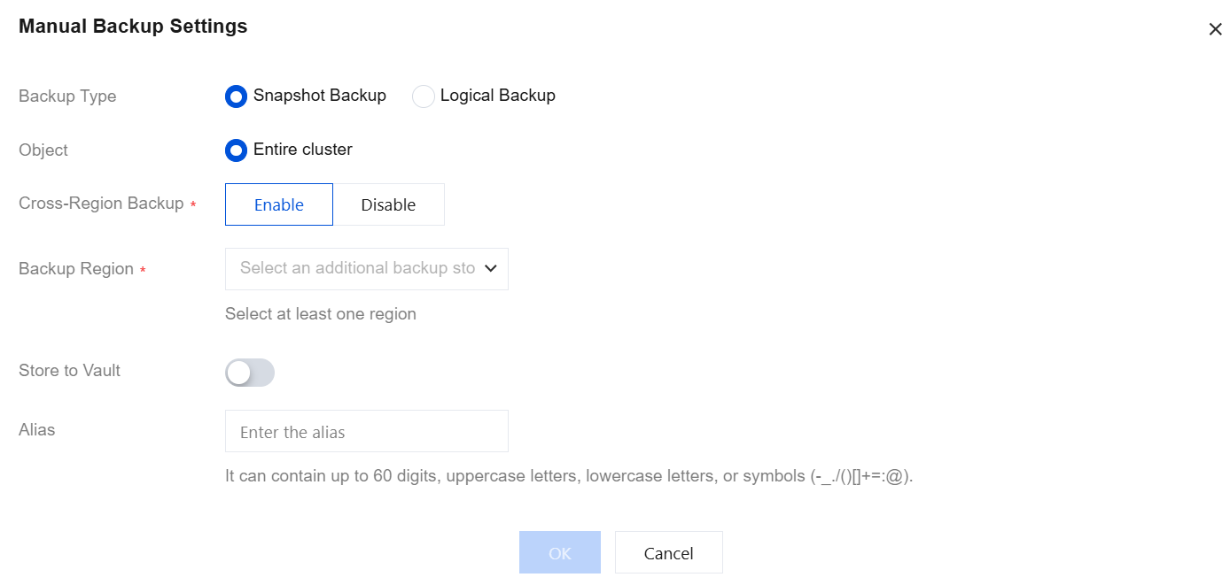Screen dimensions: 1230x585
Task: Select the Entire cluster object option
Action: pos(236,150)
